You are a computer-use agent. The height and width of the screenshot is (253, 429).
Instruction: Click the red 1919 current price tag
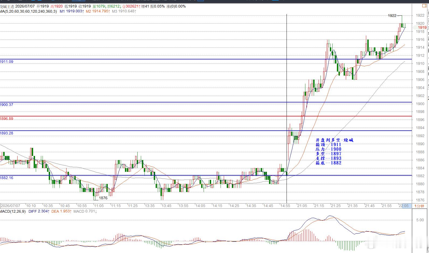pyautogui.click(x=422, y=27)
